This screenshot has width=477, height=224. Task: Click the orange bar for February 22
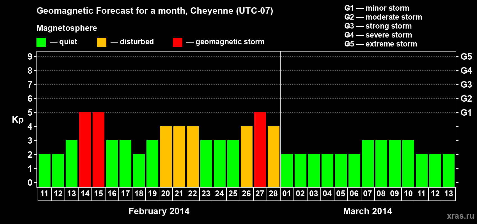[x=193, y=157]
